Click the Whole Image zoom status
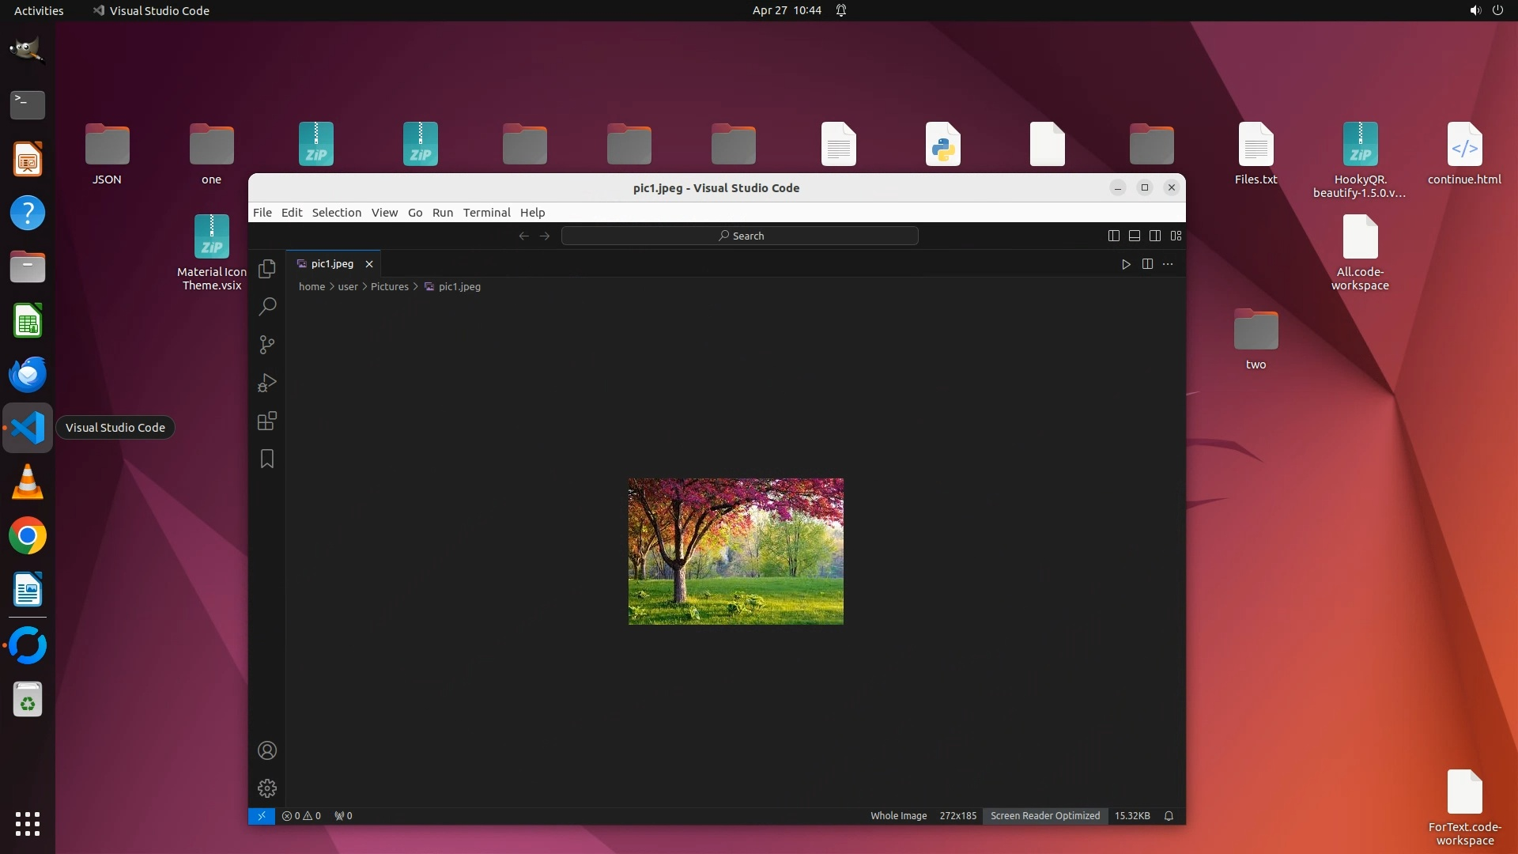 [x=898, y=815]
